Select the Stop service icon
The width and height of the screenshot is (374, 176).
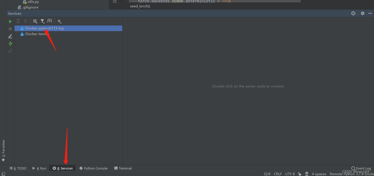click(x=10, y=29)
